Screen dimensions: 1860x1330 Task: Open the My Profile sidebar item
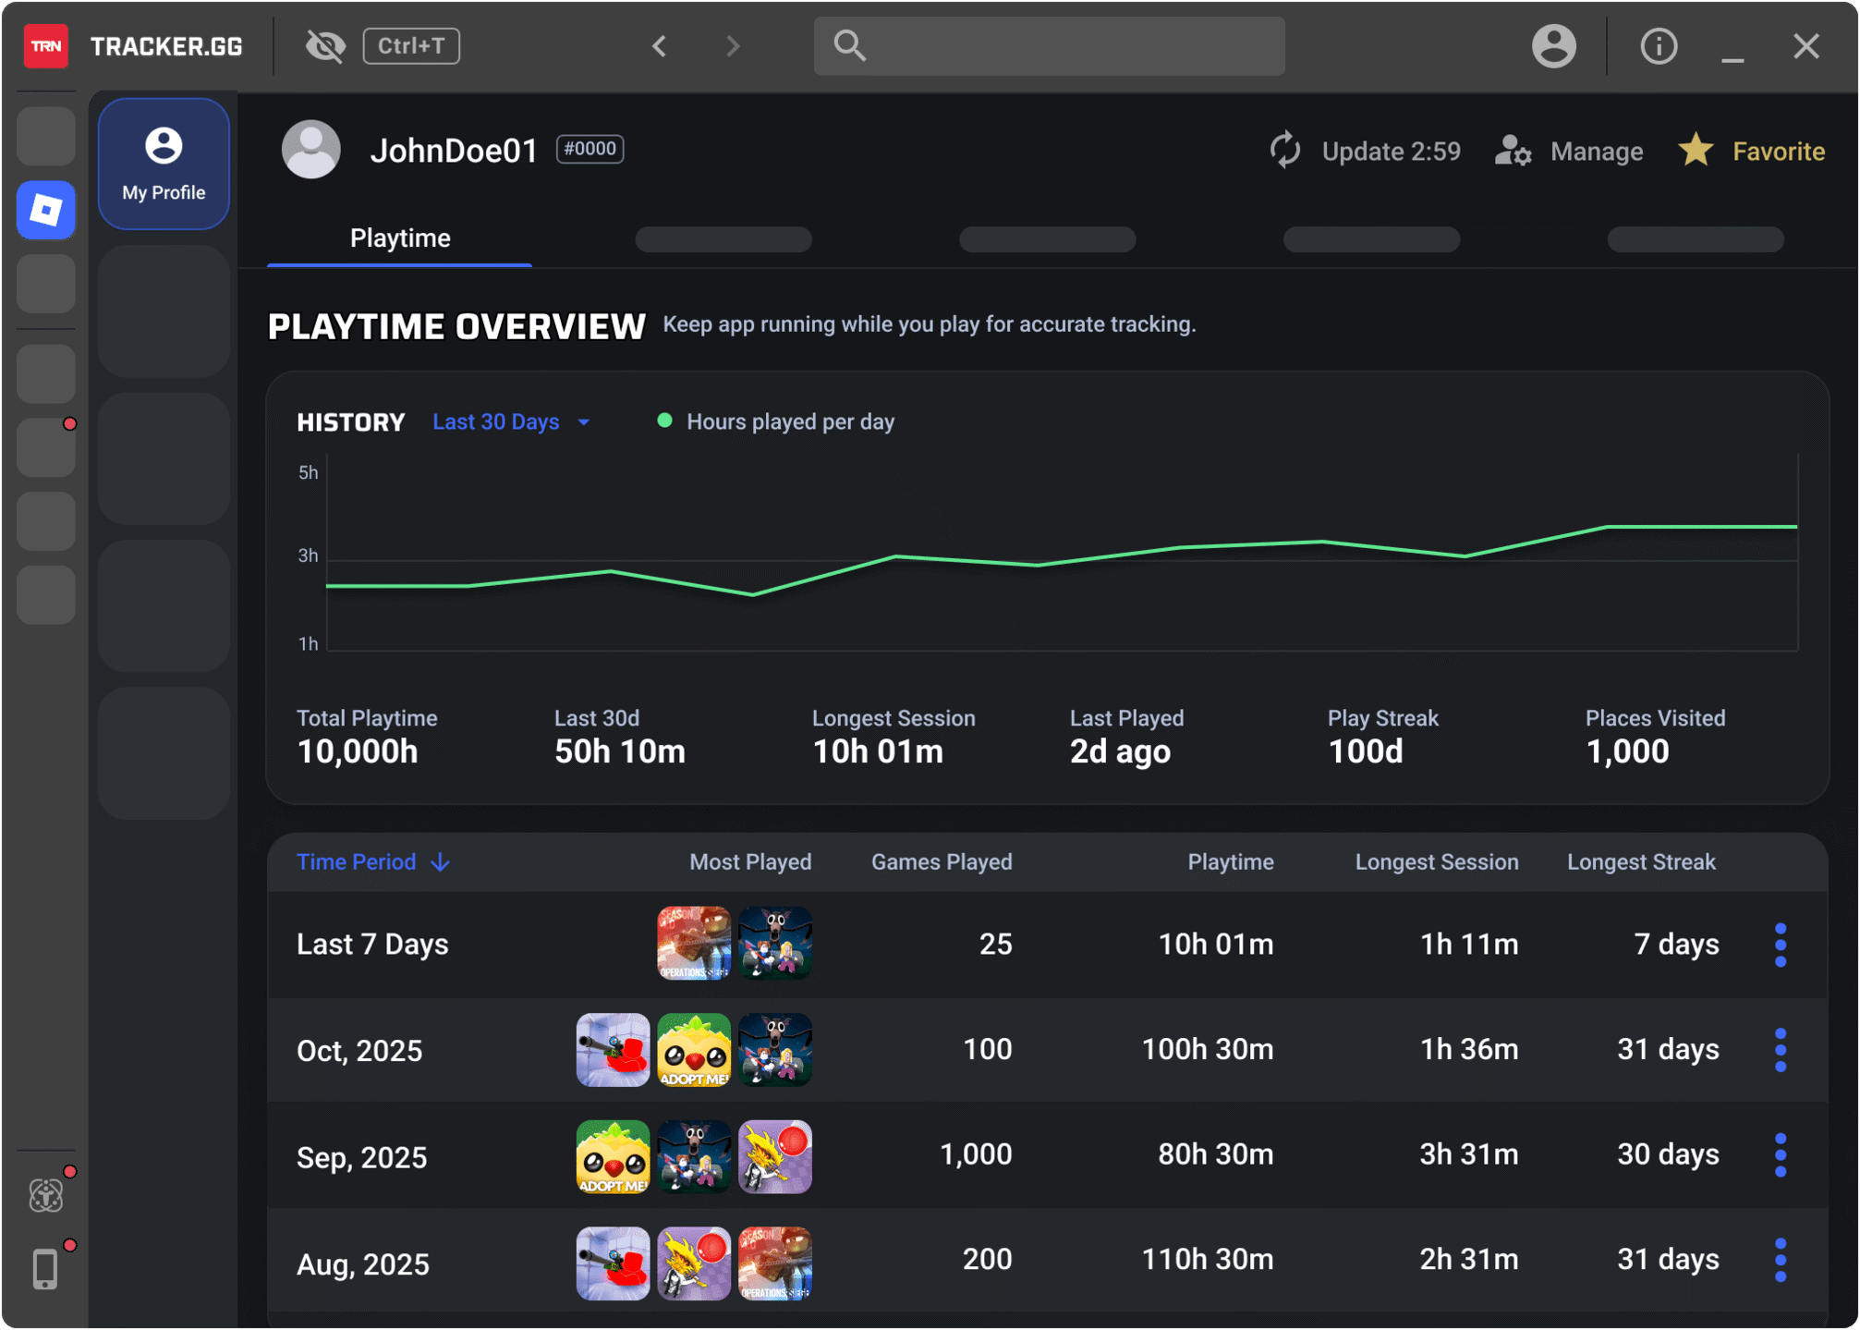point(164,164)
